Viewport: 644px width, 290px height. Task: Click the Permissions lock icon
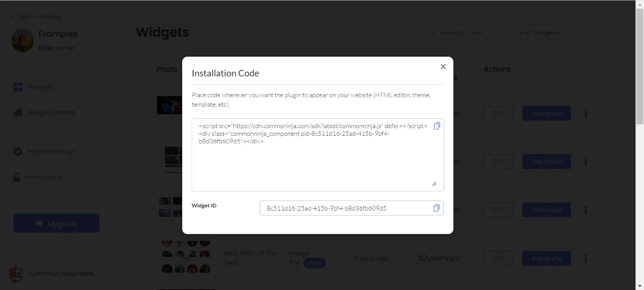[x=17, y=177]
